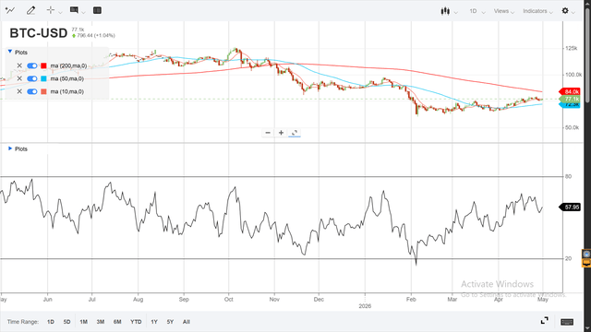Open comment tool options arrow
The width and height of the screenshot is (591, 332).
[84, 12]
